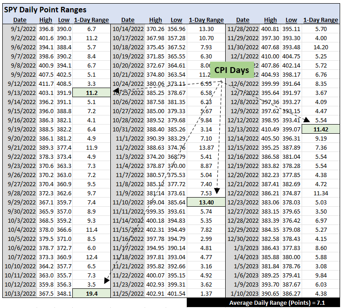This screenshot has width=341, height=308.
Task: Select high value 393.70 on 1/9/2023
Action: [x=270, y=284]
